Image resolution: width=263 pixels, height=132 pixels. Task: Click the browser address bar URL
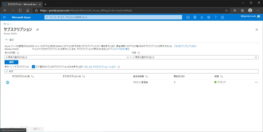[86, 11]
